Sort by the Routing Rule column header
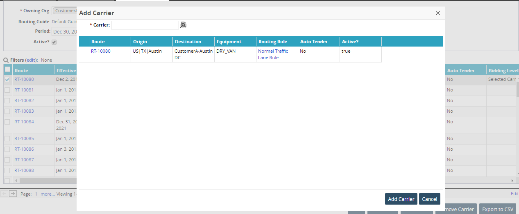 pos(277,42)
